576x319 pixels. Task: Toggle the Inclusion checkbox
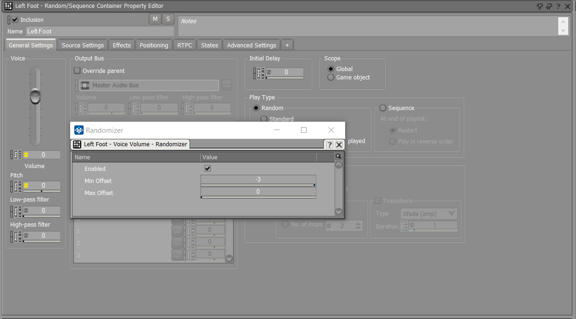point(15,20)
